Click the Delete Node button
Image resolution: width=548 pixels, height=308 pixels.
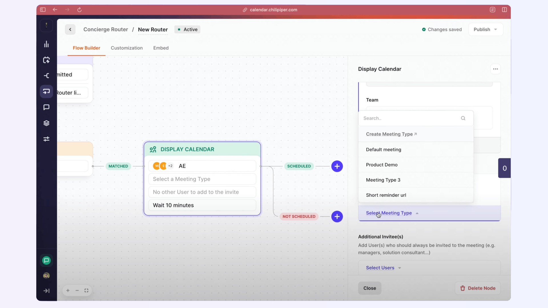(478, 288)
